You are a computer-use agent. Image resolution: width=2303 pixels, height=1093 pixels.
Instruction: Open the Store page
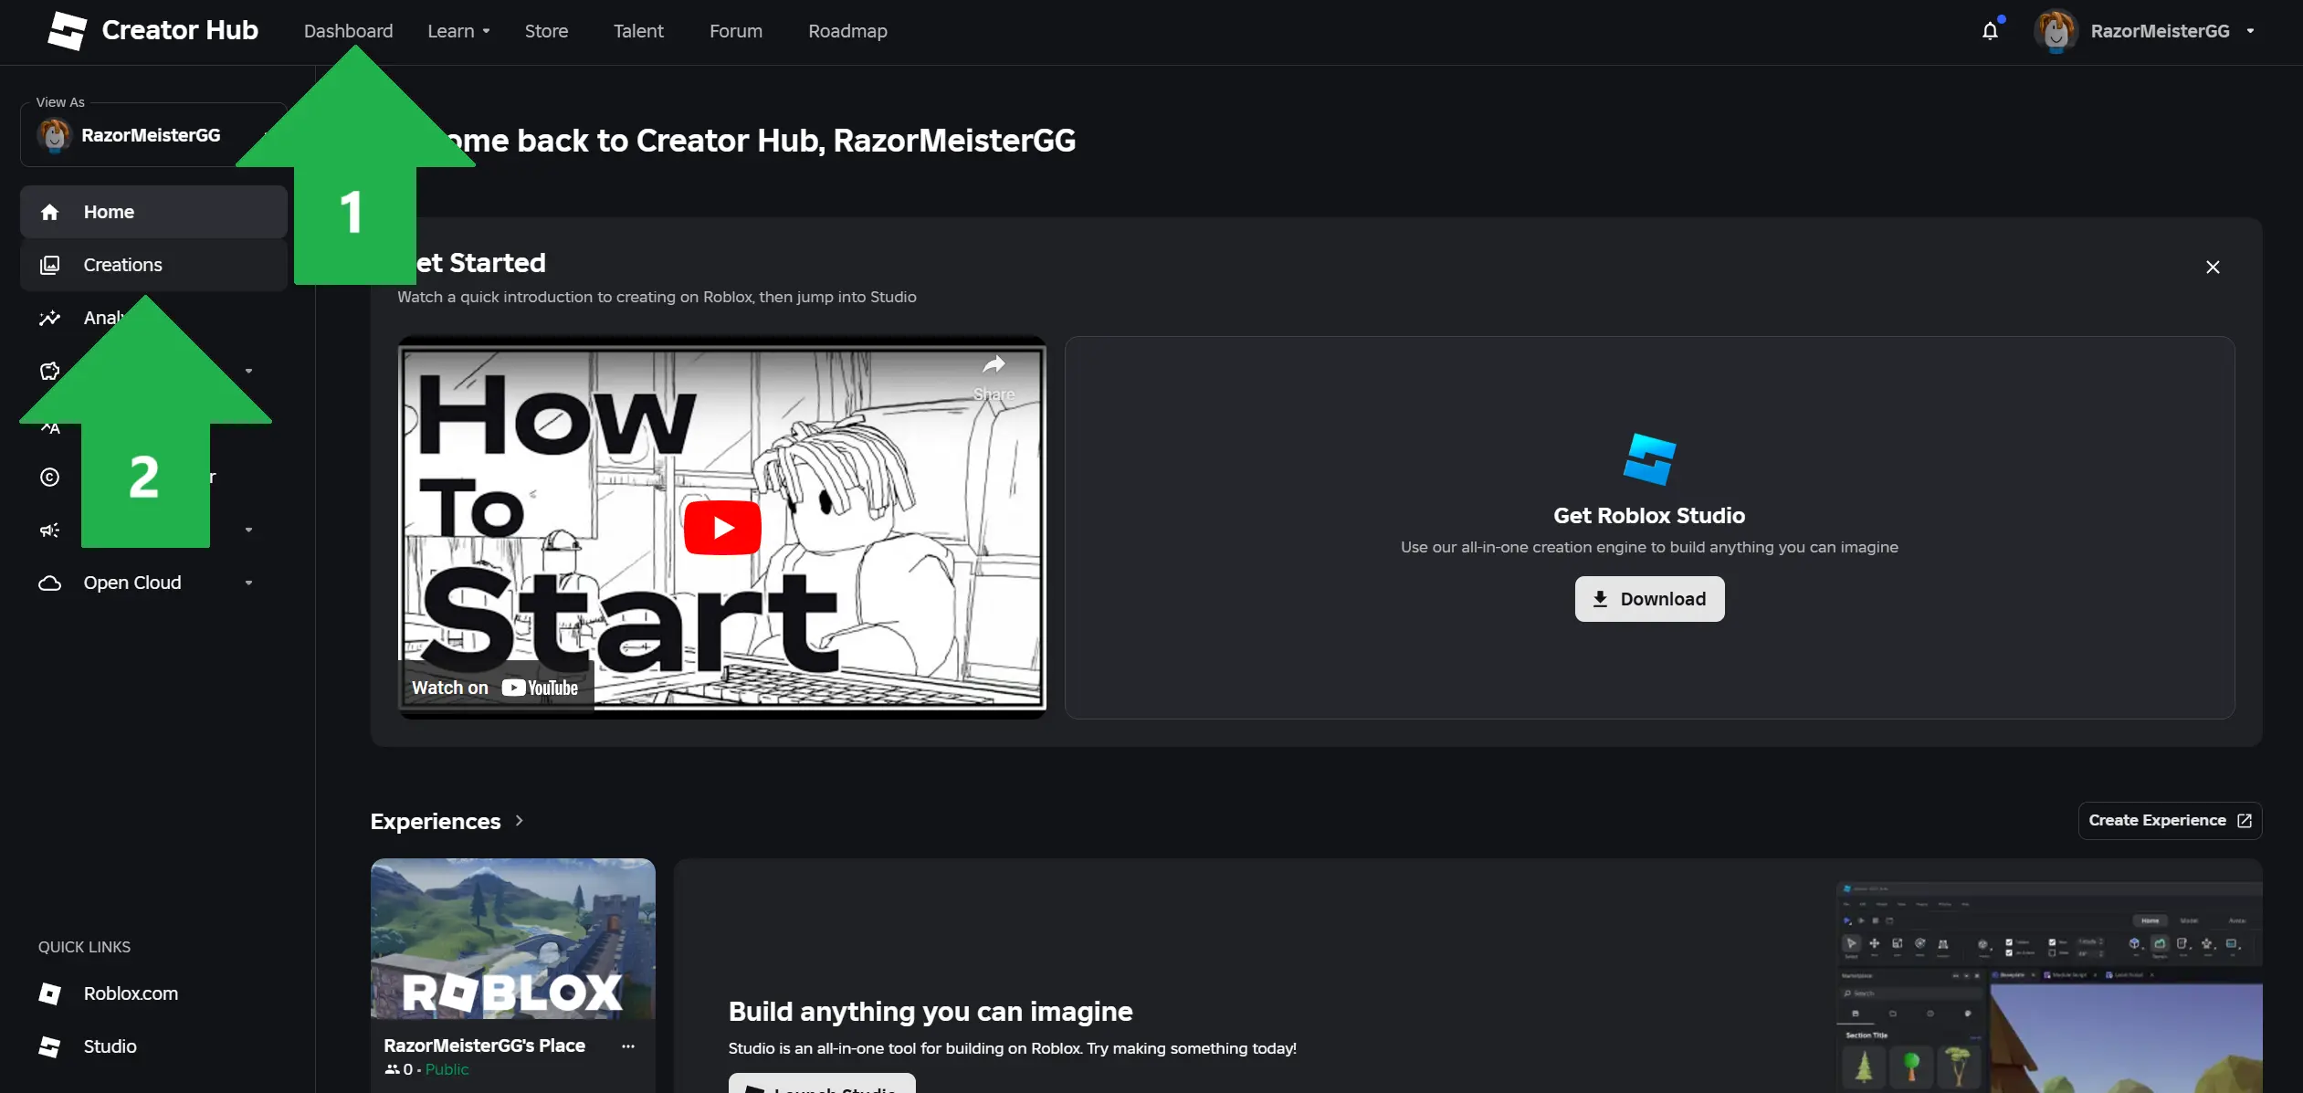coord(546,31)
